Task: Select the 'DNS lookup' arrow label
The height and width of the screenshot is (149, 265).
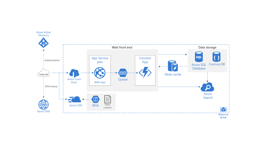Action: tap(51, 86)
